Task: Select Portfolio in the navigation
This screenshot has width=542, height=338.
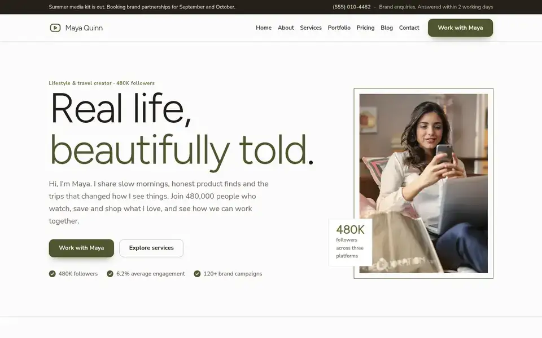Action: tap(339, 28)
